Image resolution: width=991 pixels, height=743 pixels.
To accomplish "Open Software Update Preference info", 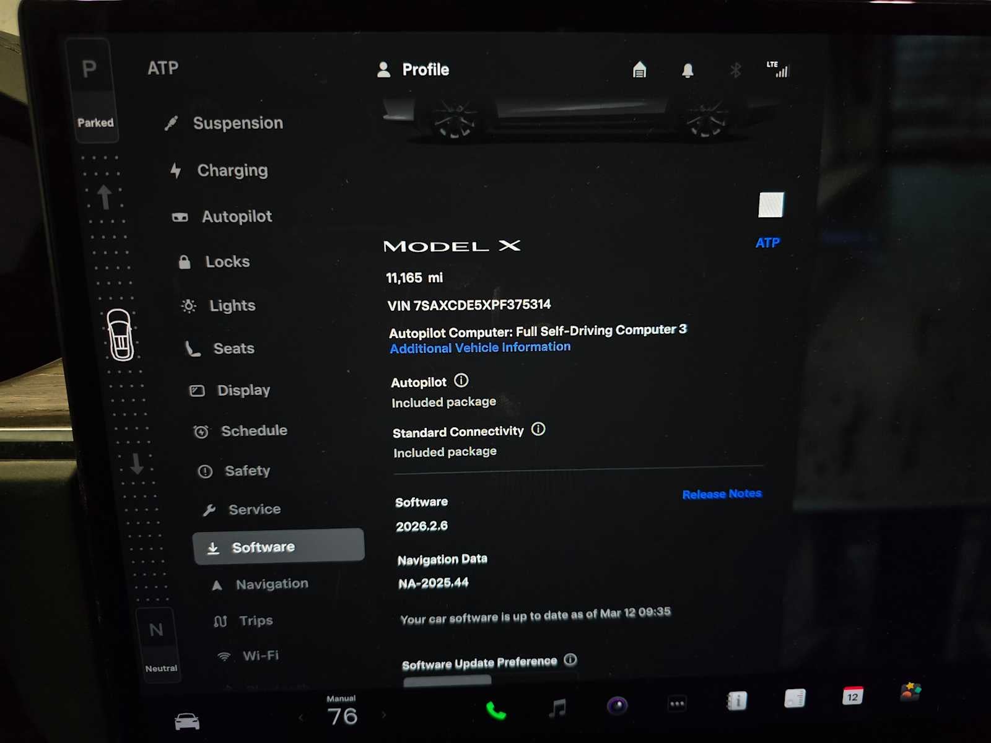I will [570, 661].
